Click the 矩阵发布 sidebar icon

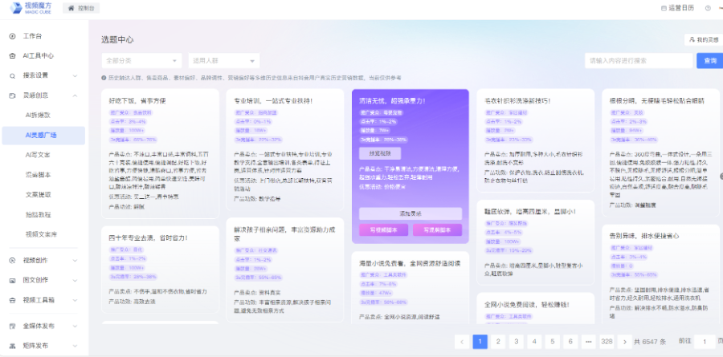pyautogui.click(x=12, y=346)
